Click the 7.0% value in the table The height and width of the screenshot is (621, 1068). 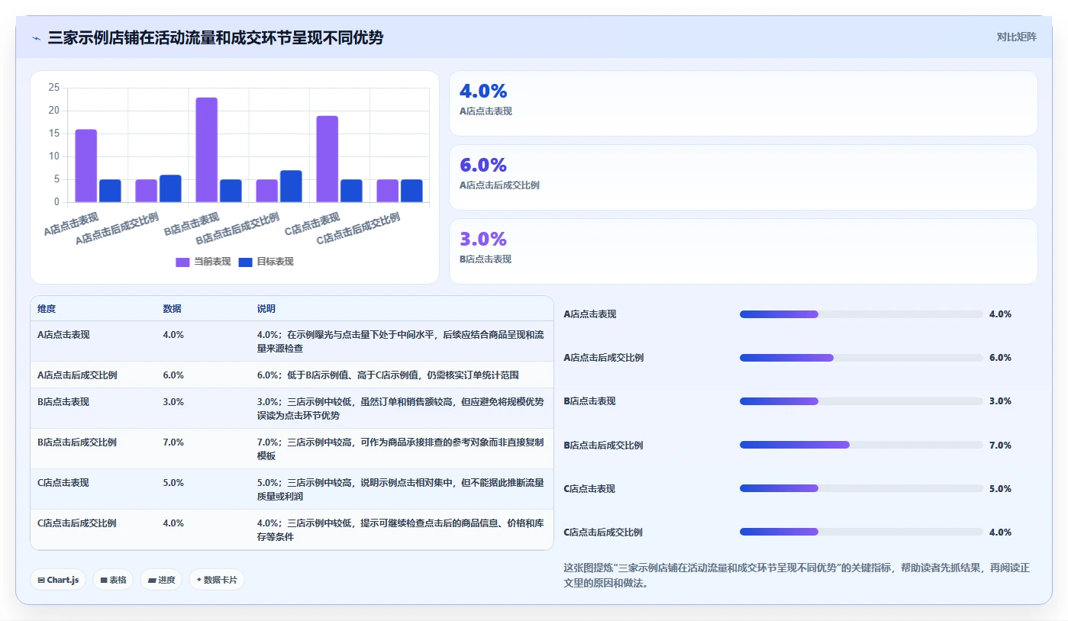tap(173, 442)
